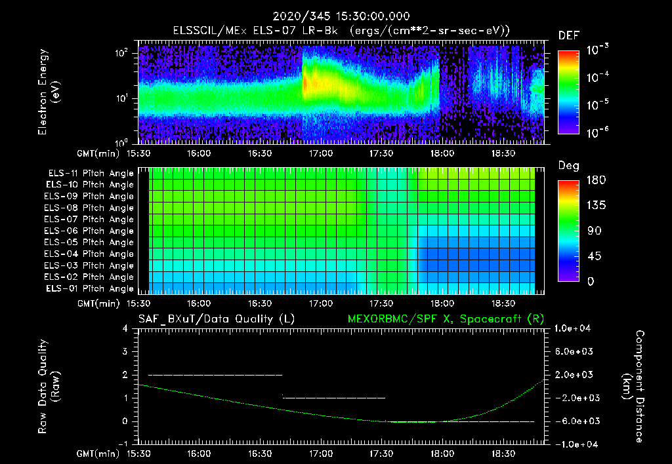Click the 'Deg' color bar label
The width and height of the screenshot is (672, 464).
569,166
